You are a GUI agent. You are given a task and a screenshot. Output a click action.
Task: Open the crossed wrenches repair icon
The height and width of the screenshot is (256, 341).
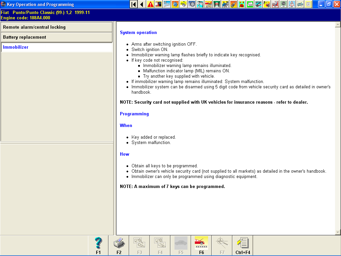click(167, 4)
